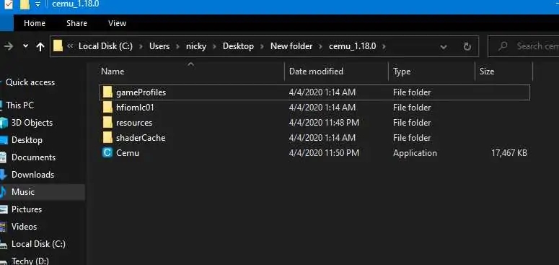Image resolution: width=559 pixels, height=265 pixels.
Task: Open the Quick Access Toolbar customize dropdown
Action: click(x=38, y=4)
